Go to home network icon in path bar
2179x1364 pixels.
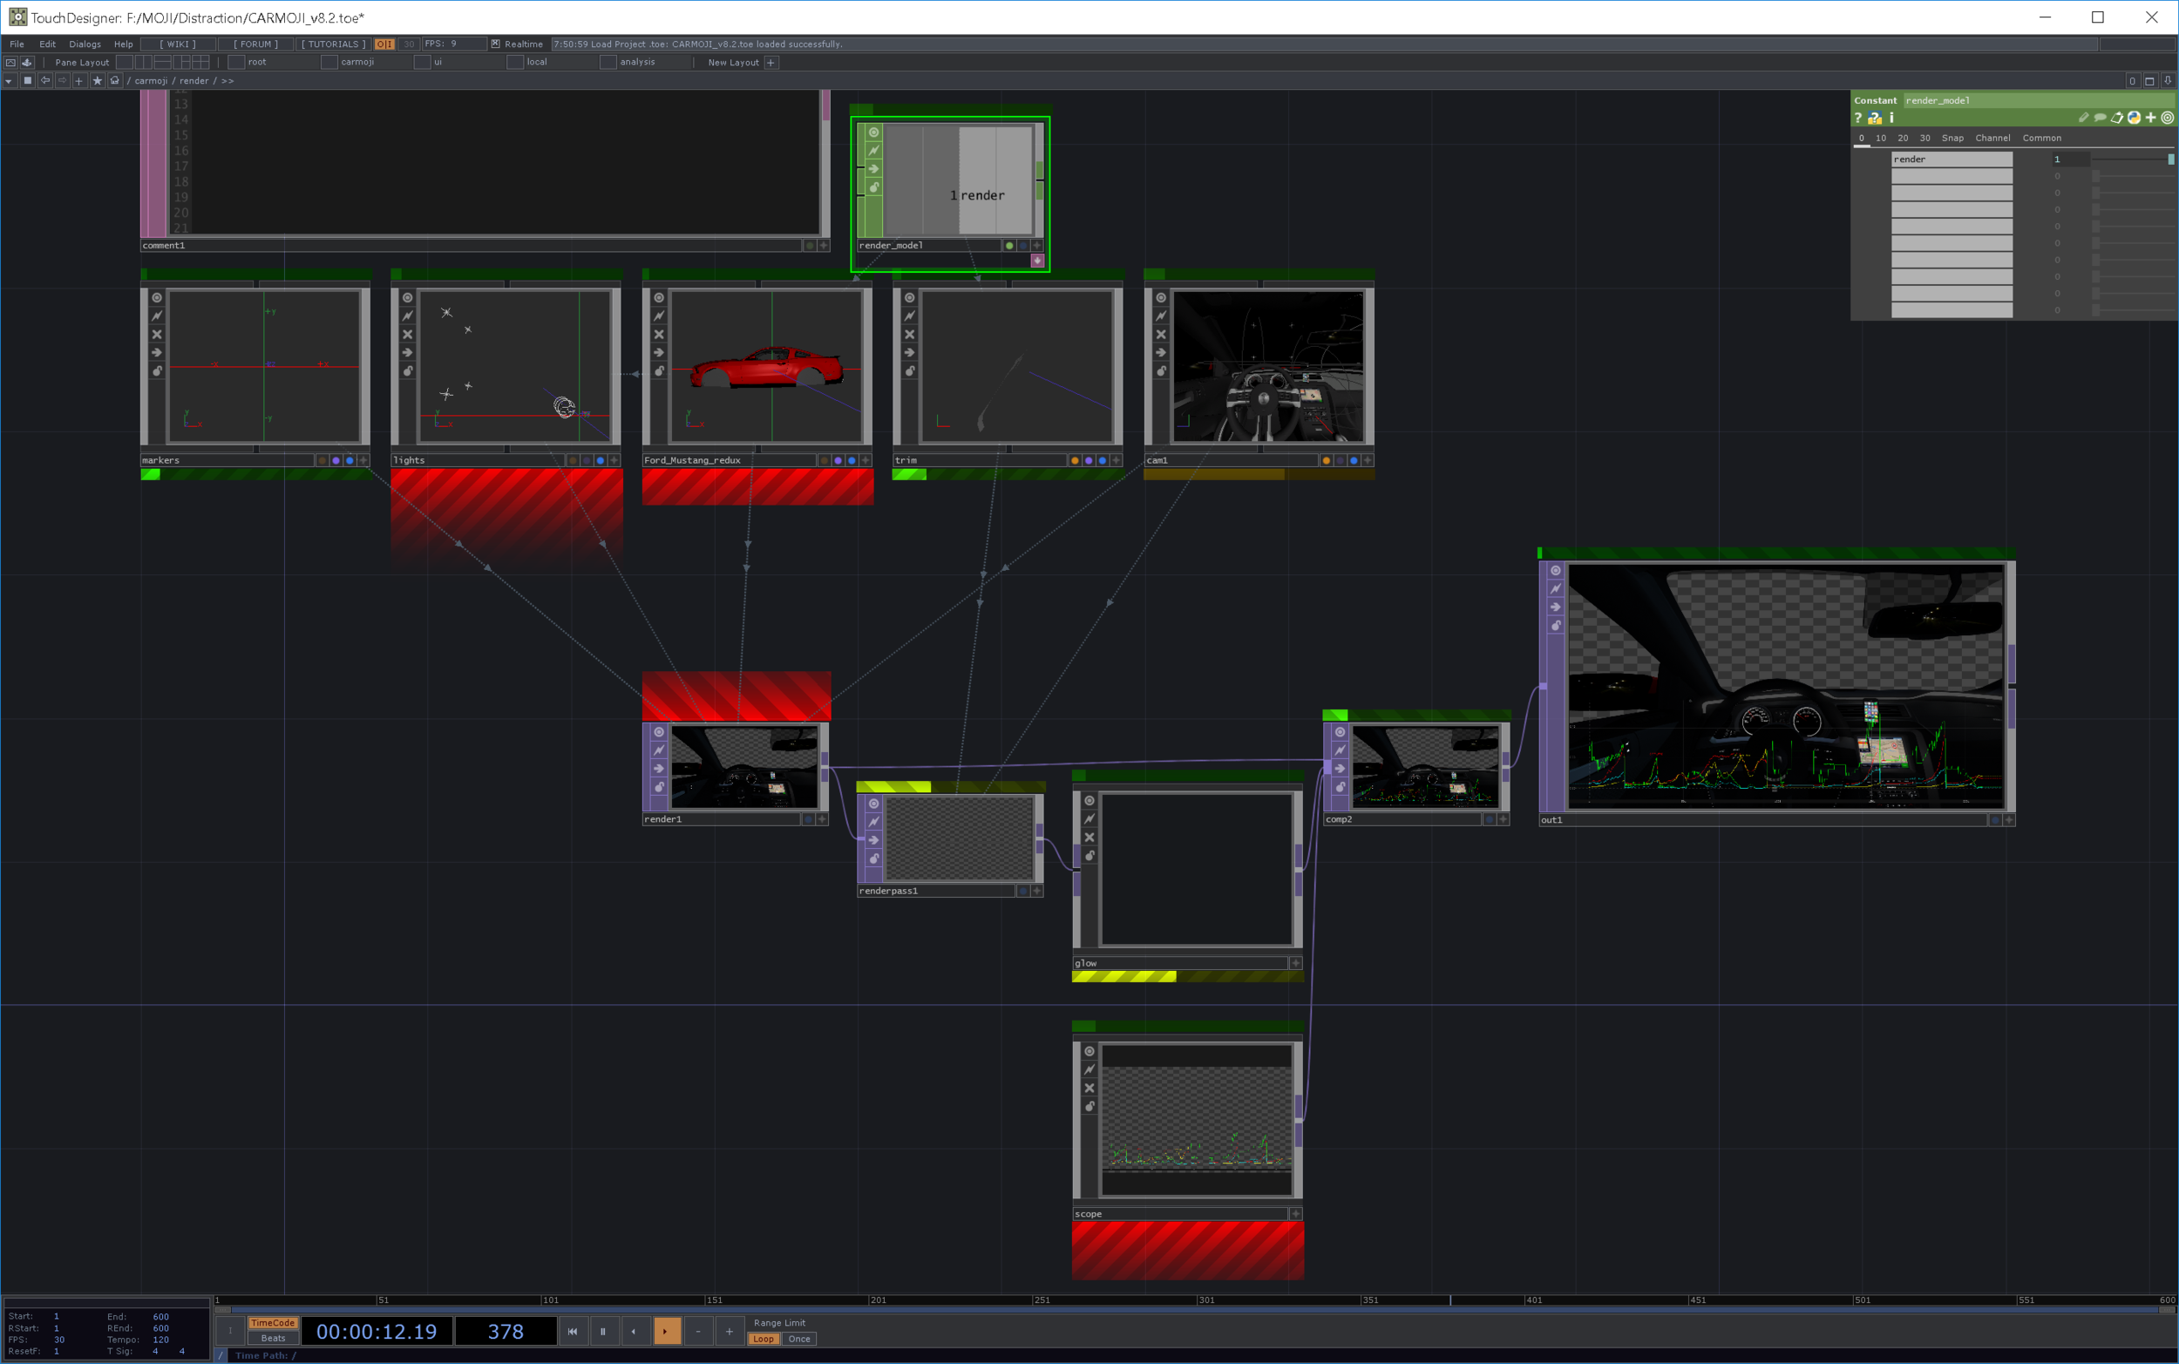(114, 81)
